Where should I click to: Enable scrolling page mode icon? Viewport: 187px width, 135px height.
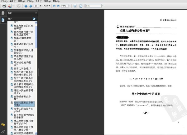75,6
